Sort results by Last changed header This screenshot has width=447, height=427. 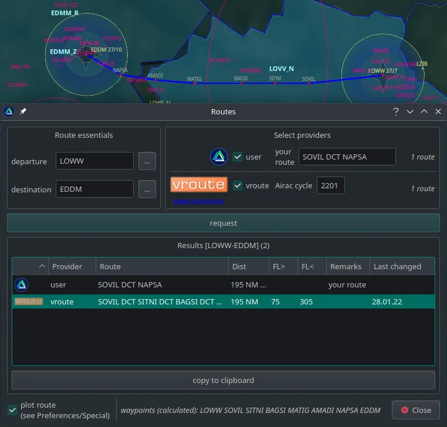(401, 266)
